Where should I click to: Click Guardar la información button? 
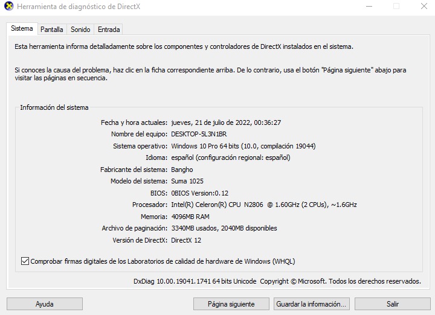click(311, 304)
